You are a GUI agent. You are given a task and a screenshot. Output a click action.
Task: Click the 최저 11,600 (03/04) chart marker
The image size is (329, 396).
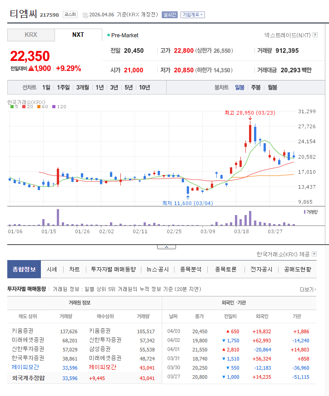[x=188, y=203]
